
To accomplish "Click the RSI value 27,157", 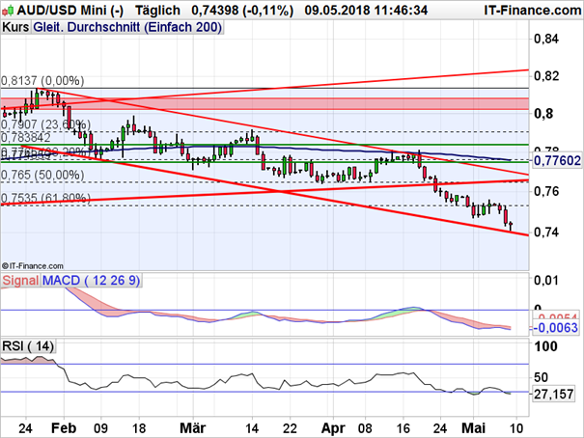I will [553, 394].
